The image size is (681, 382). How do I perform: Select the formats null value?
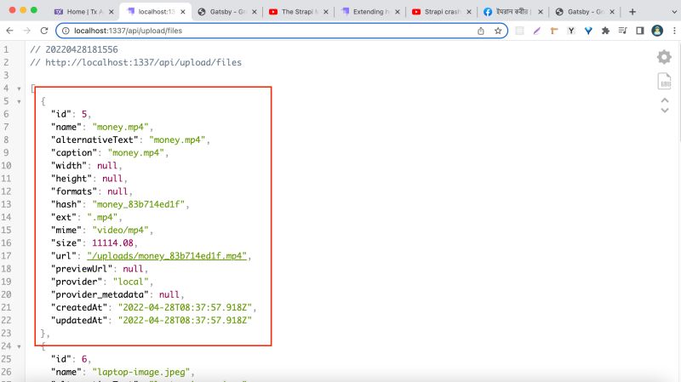click(x=117, y=191)
